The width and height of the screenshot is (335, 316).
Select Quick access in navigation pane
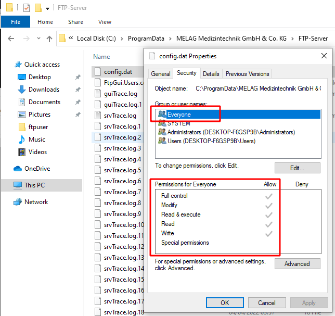pyautogui.click(x=42, y=65)
